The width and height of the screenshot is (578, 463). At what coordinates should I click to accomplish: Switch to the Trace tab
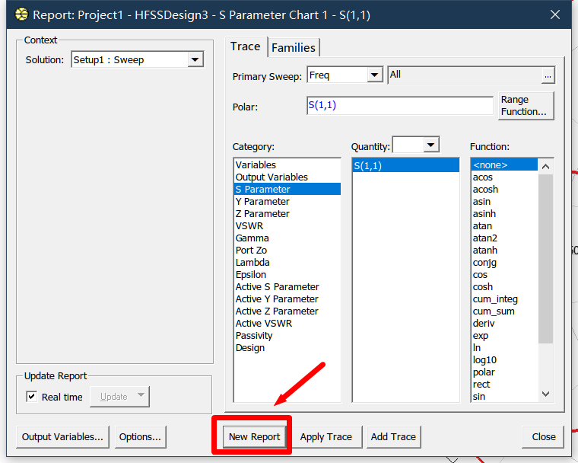click(245, 46)
